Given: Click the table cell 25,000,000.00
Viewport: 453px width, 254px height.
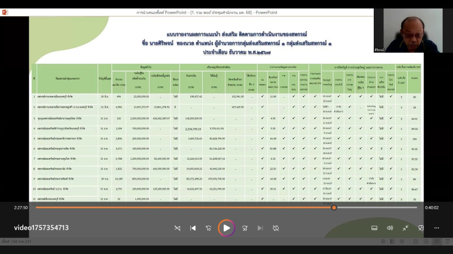Looking at the screenshot, I should (141, 97).
